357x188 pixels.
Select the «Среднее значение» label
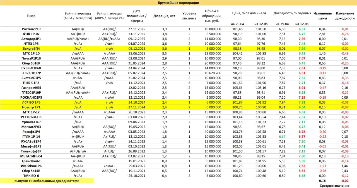click(x=334, y=186)
